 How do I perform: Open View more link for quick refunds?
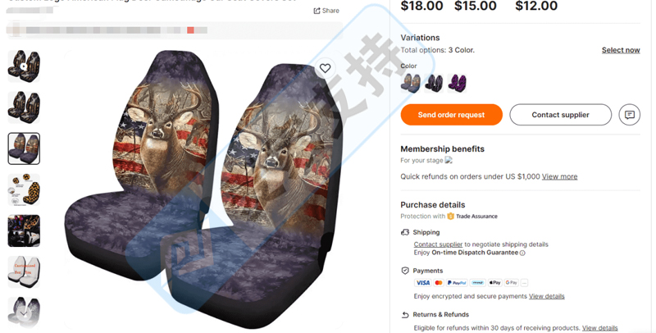click(559, 177)
